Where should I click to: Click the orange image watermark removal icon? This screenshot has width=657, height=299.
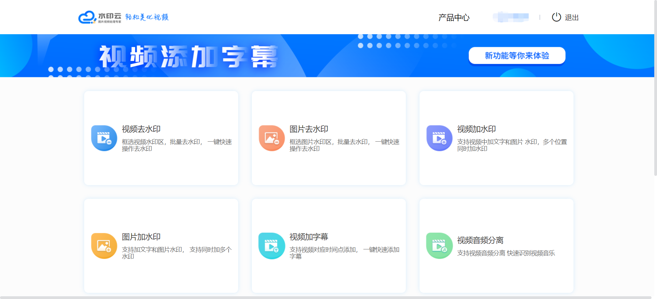pos(272,138)
